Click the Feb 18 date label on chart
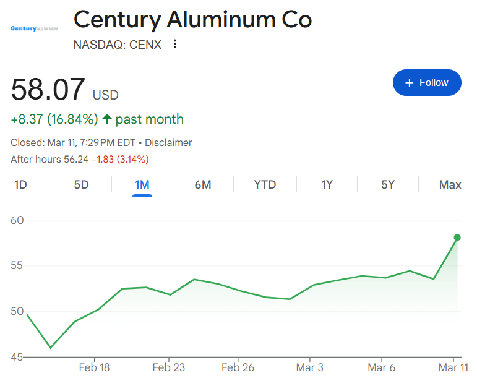The image size is (477, 386). [95, 367]
